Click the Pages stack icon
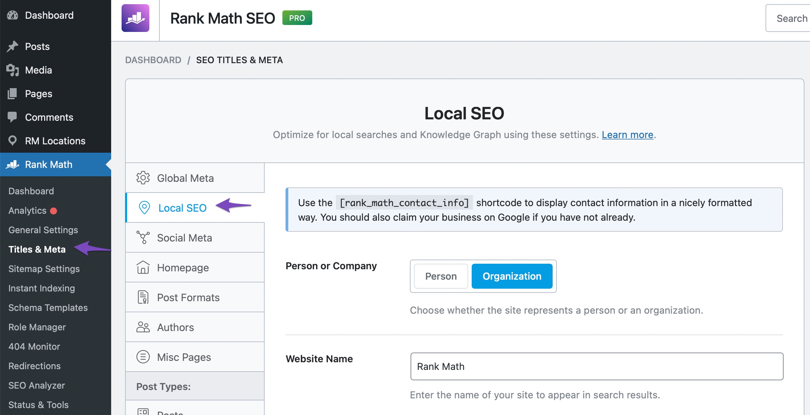 pyautogui.click(x=13, y=94)
